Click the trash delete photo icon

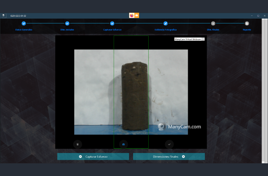pos(78,144)
